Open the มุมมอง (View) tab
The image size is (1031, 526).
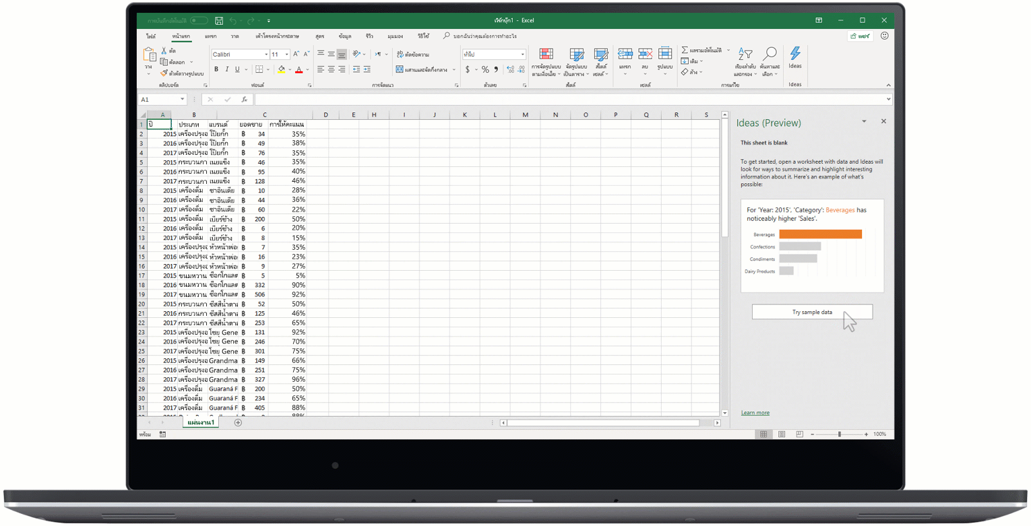point(396,36)
